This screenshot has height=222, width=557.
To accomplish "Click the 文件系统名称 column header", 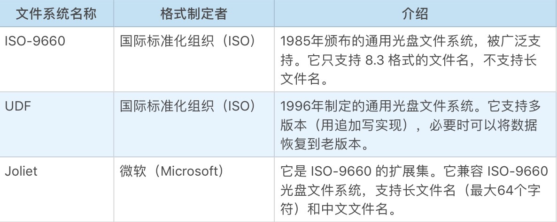I will click(56, 14).
